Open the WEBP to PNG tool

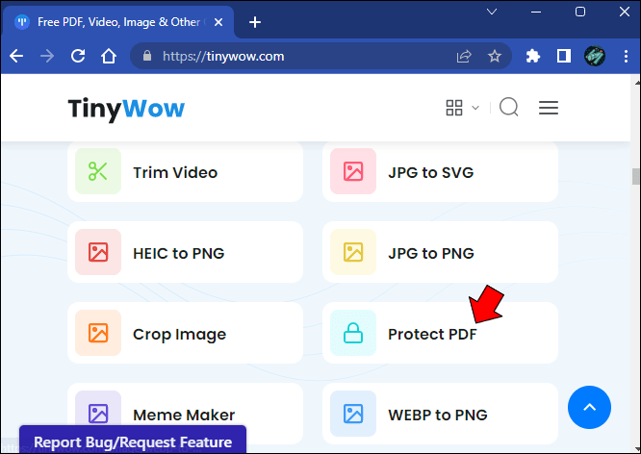point(440,414)
